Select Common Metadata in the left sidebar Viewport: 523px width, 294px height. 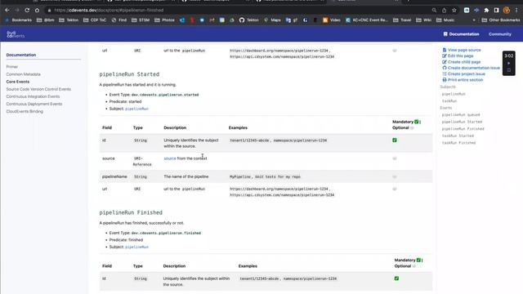[x=24, y=74]
